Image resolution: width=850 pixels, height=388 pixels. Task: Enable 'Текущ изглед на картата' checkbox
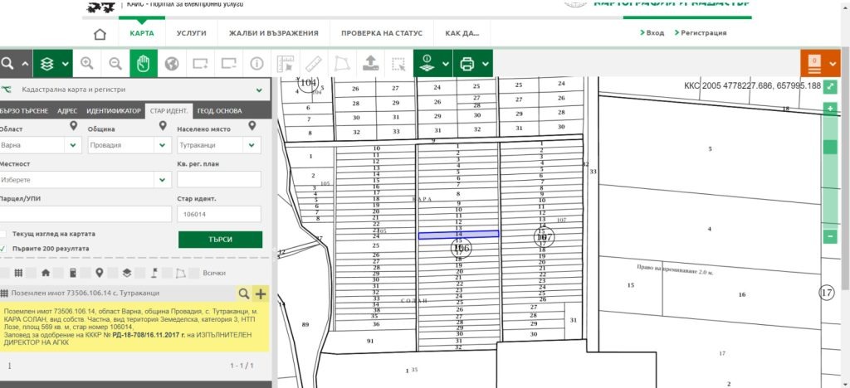tap(4, 234)
